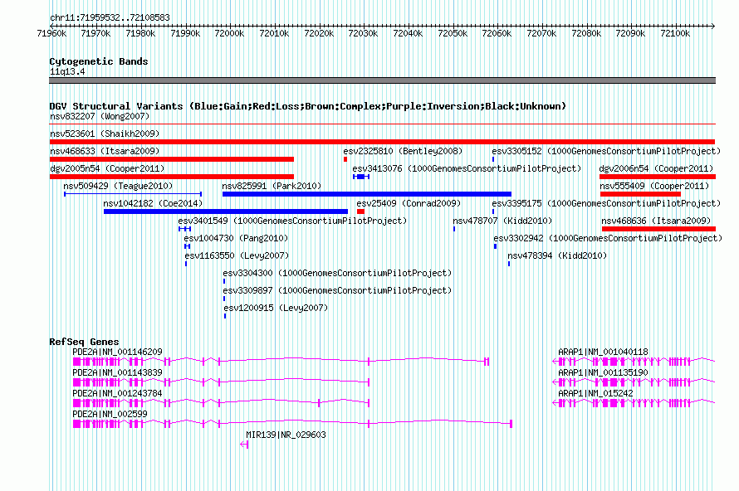This screenshot has height=491, width=739.
Task: Open nsv523601 (Shaikh2009) label
Action: point(105,134)
